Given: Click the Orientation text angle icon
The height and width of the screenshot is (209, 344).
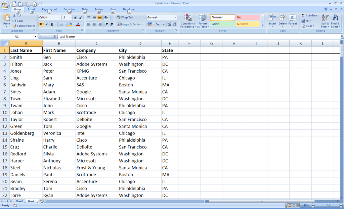Looking at the screenshot, I should [x=106, y=17].
